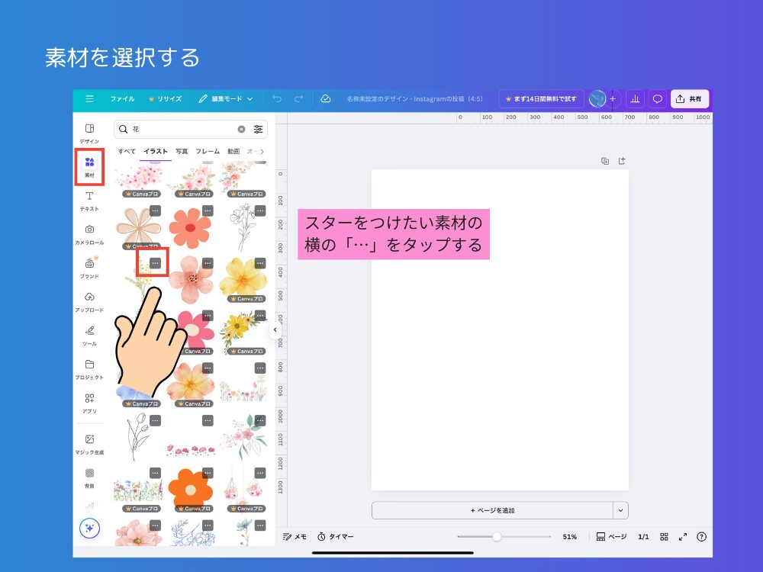Click the 共有 button
The width and height of the screenshot is (763, 572).
tap(689, 98)
